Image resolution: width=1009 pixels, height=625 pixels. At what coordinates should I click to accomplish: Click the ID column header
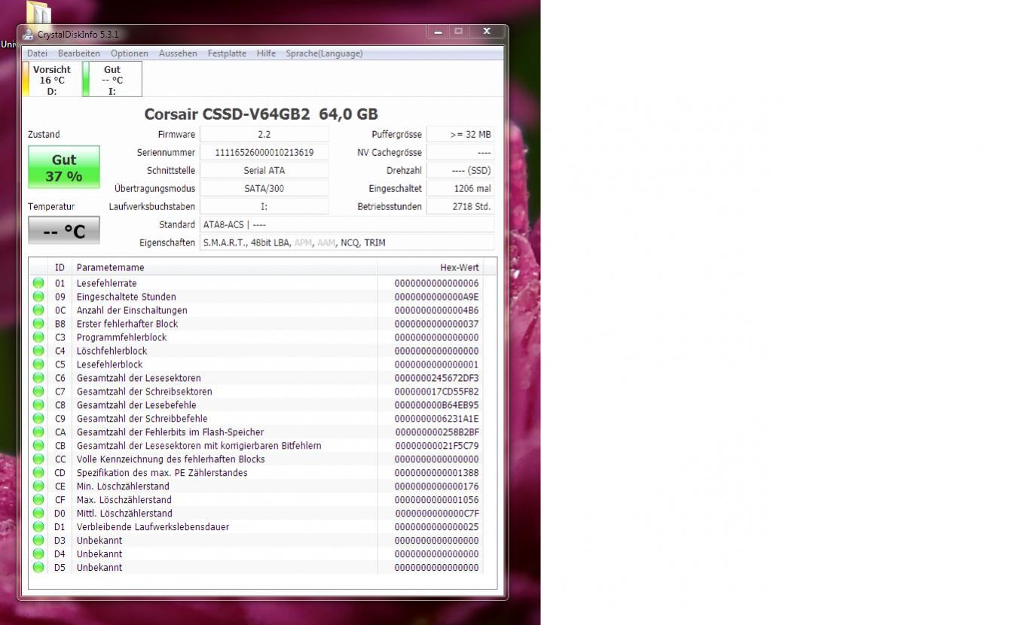60,267
